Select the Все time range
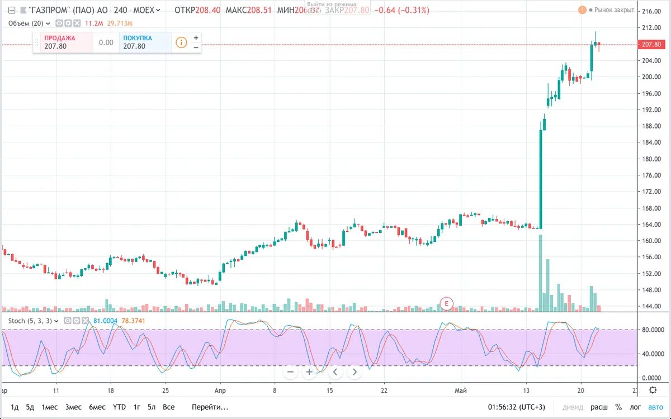671x419 pixels. coord(168,407)
